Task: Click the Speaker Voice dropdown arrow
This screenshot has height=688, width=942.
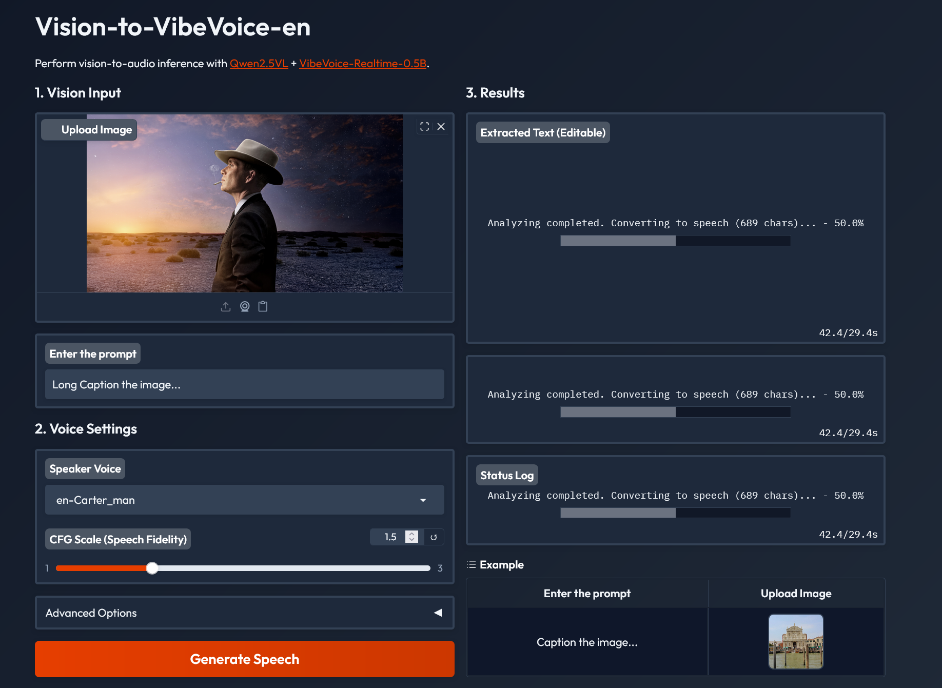Action: click(x=423, y=500)
